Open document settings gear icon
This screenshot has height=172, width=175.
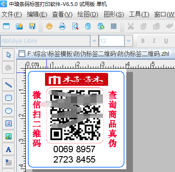point(49,26)
